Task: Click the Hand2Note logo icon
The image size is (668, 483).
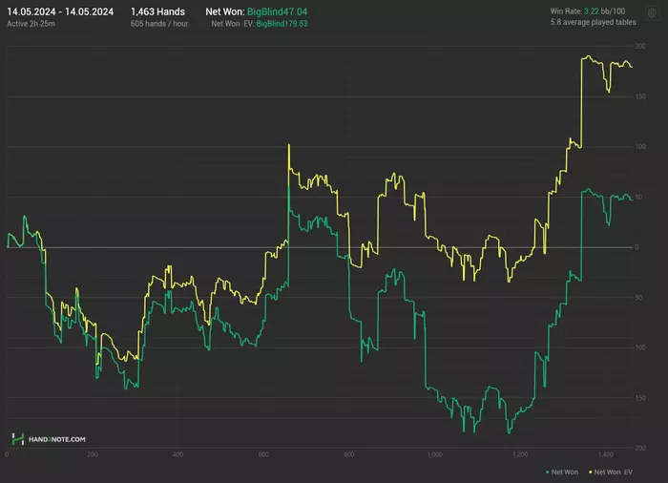Action: point(18,439)
